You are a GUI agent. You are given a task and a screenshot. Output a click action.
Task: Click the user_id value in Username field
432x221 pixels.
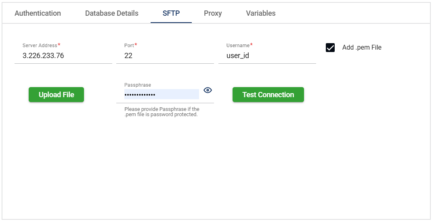click(x=238, y=56)
